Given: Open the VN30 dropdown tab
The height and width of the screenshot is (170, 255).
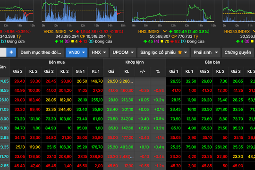Looking at the screenshot, I should (76, 52).
